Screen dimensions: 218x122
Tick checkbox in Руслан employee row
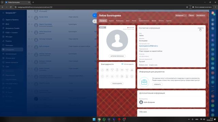coord(29,17)
